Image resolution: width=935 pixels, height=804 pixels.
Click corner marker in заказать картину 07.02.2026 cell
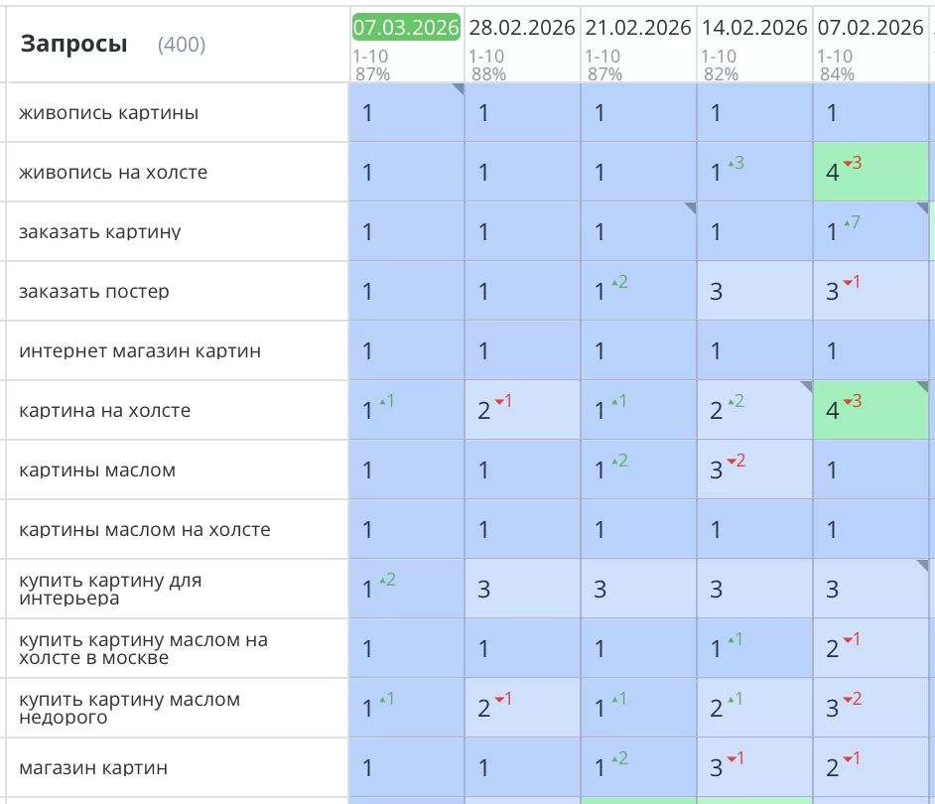point(922,208)
